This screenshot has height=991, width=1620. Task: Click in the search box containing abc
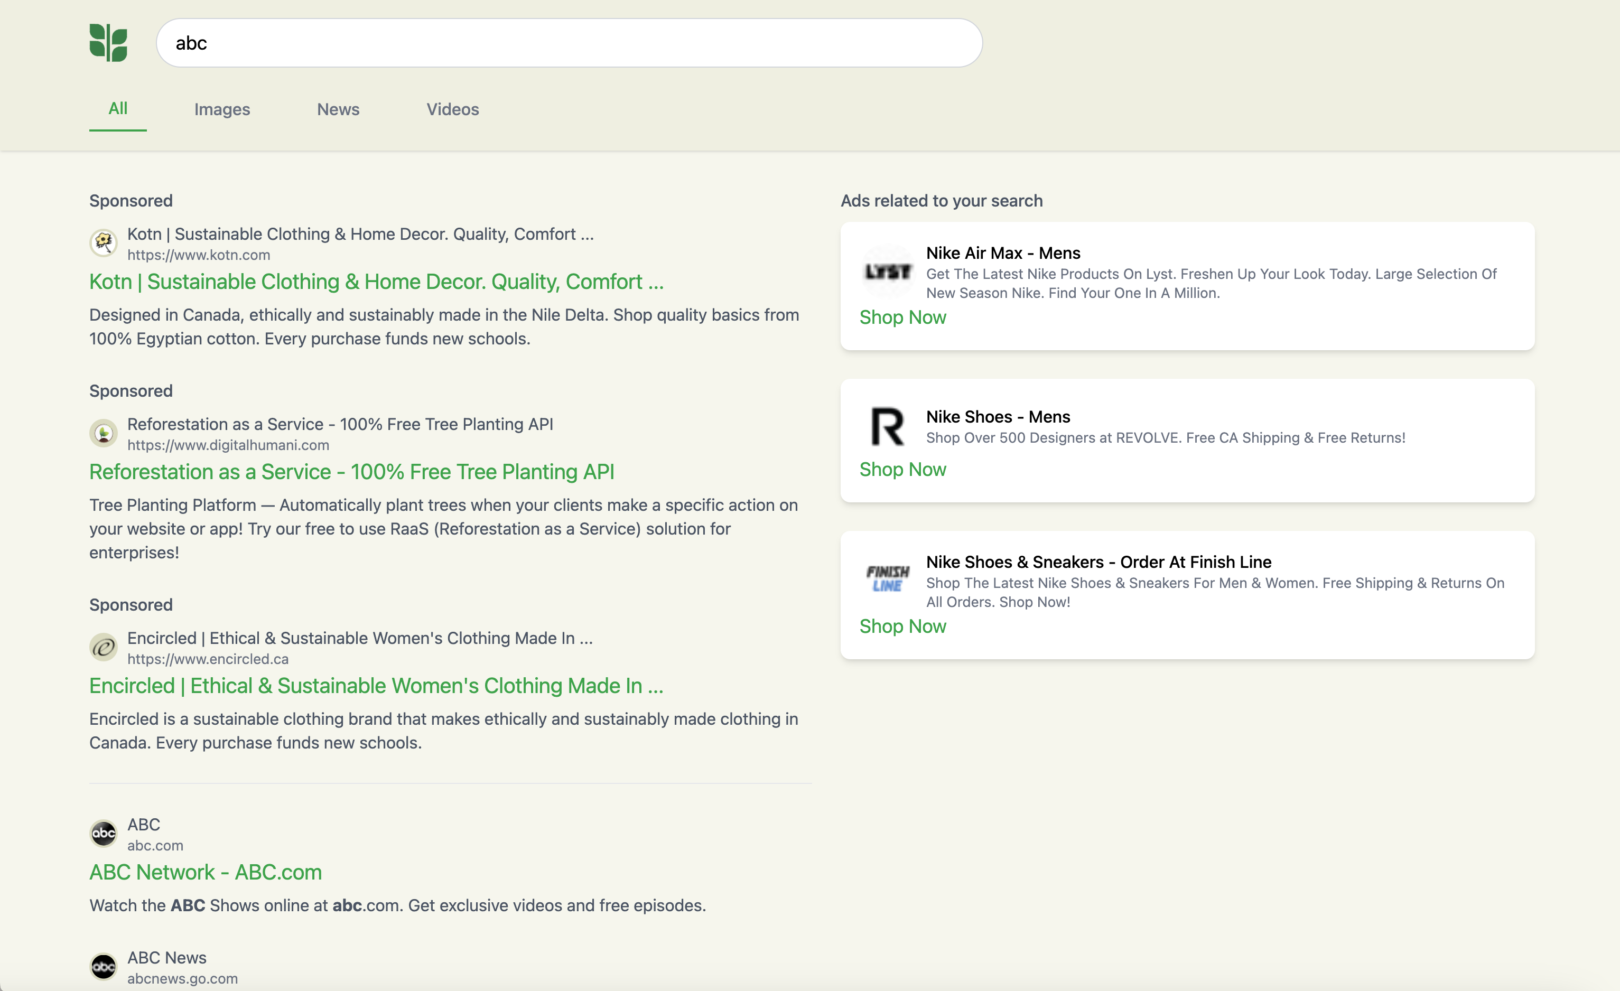(x=569, y=43)
